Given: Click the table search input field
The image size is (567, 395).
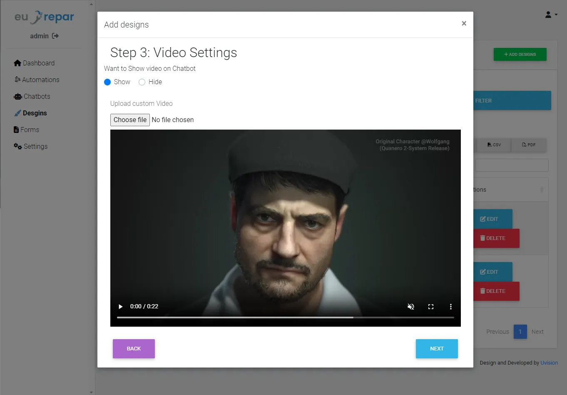Looking at the screenshot, I should pos(512,165).
